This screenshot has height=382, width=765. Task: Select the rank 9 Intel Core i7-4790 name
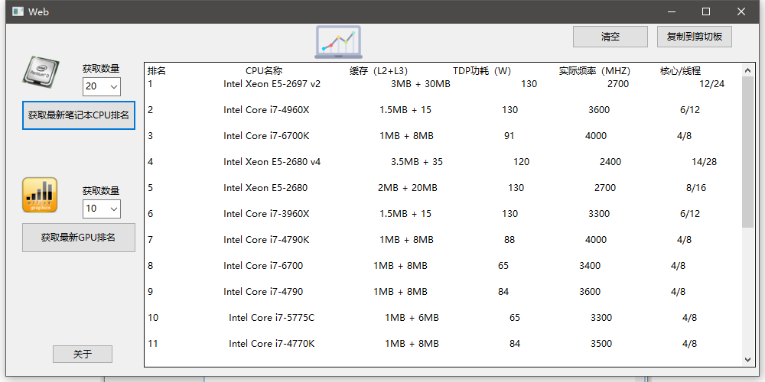click(x=263, y=291)
